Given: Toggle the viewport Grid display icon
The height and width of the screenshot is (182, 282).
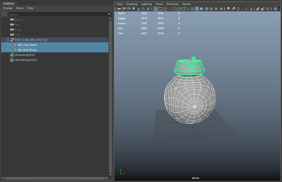Looking at the screenshot, I should coord(156,9).
